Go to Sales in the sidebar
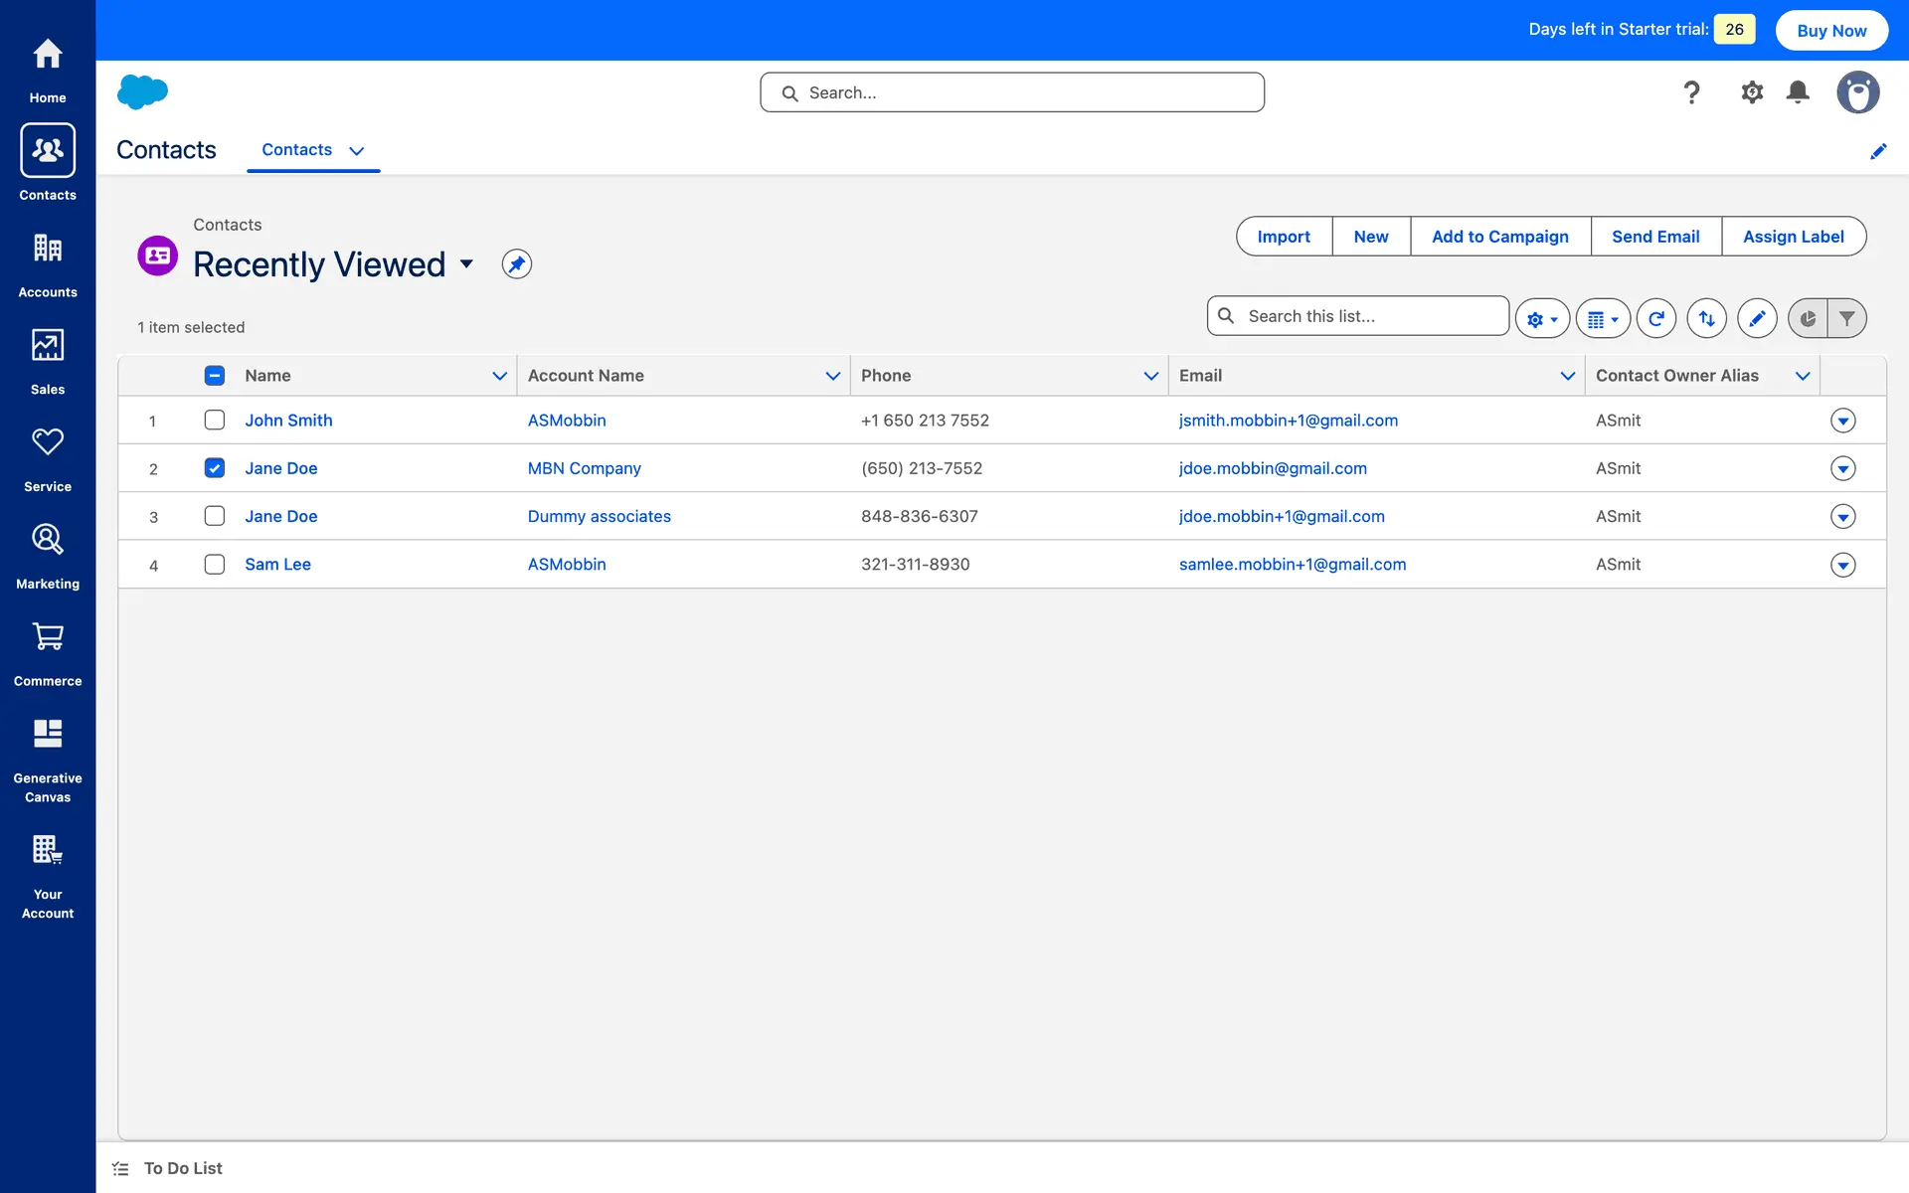The image size is (1909, 1193). (47, 361)
